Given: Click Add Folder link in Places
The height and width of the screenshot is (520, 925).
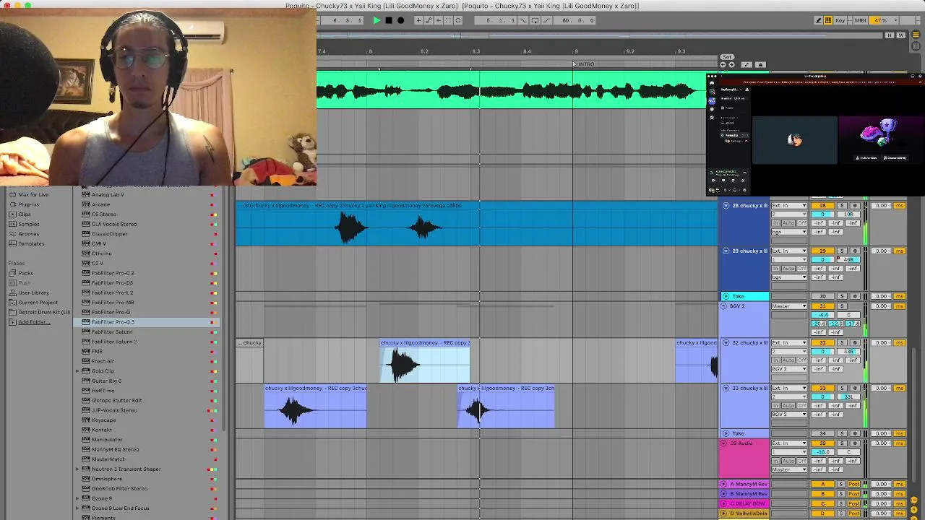Looking at the screenshot, I should pos(34,322).
